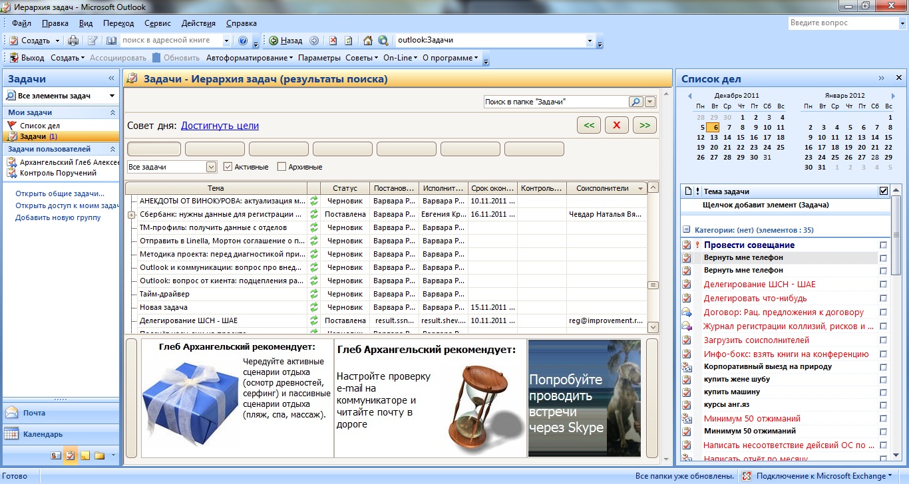Click the tasks icon in the bottom navigation strip
Image resolution: width=909 pixels, height=484 pixels.
(x=71, y=455)
